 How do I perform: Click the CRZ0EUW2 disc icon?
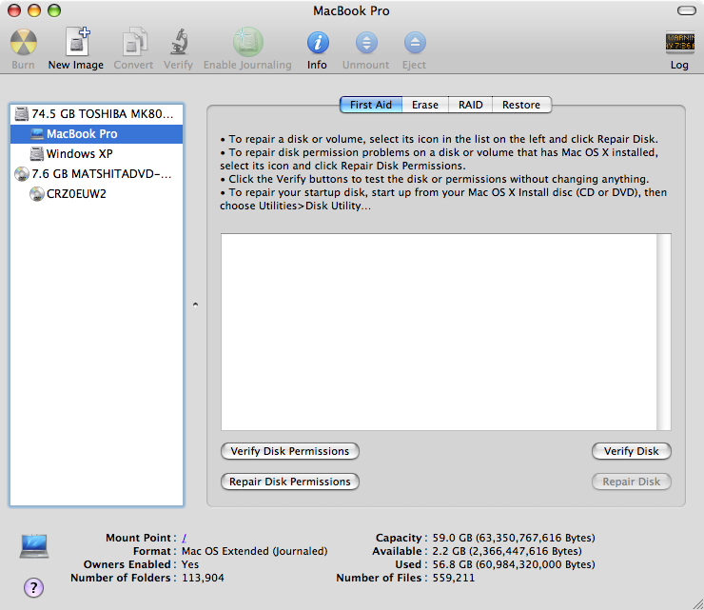coord(37,193)
